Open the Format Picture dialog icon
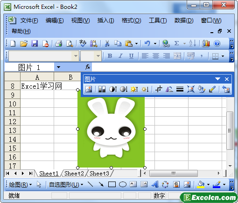Screen dimensions: 238x203 [x=202, y=89]
